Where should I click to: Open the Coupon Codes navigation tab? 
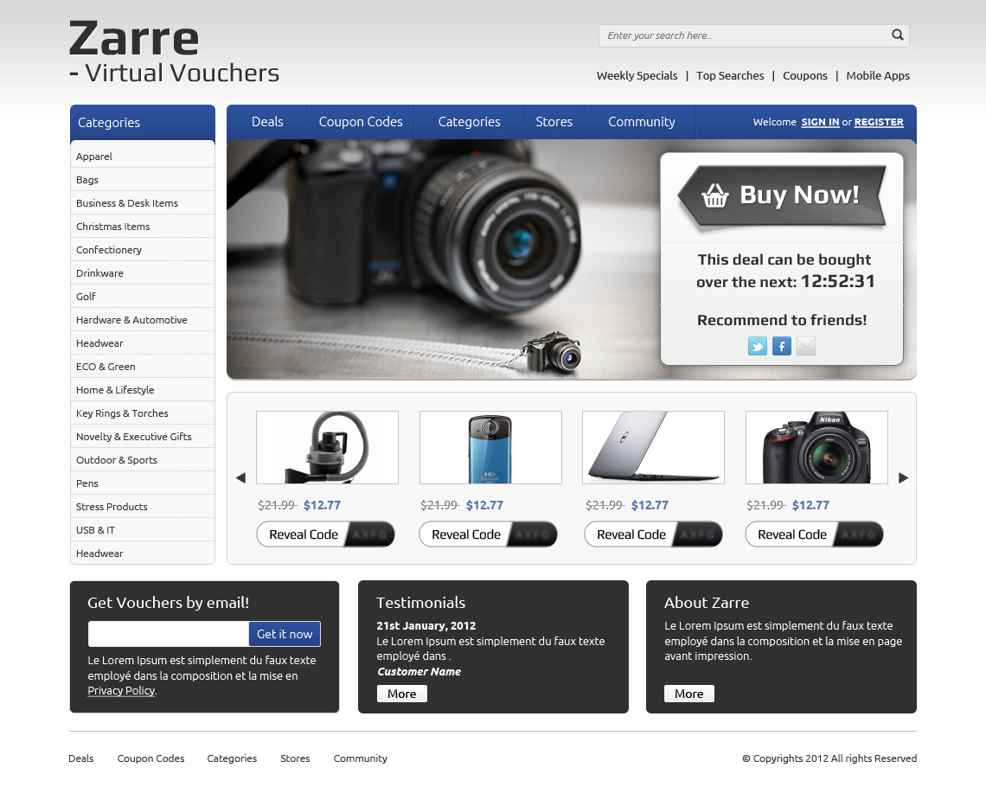click(361, 122)
